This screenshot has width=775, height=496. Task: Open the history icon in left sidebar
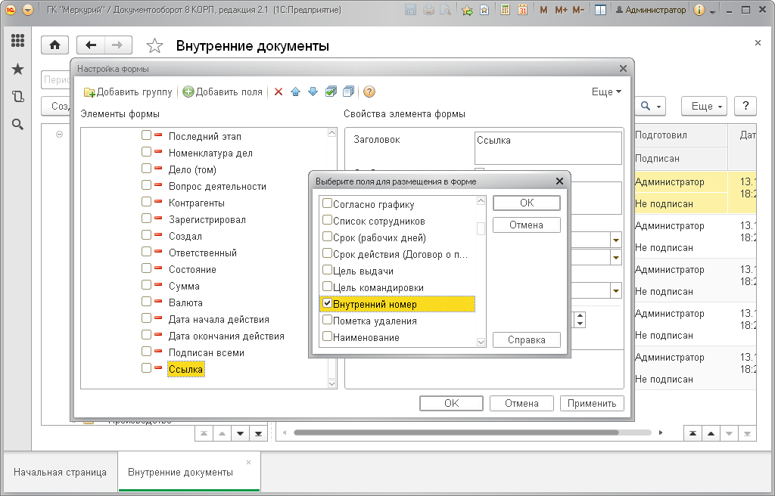point(18,96)
